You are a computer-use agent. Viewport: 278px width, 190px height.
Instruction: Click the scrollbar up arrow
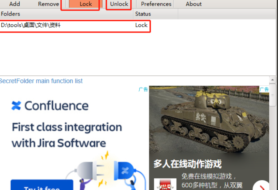pos(272,80)
